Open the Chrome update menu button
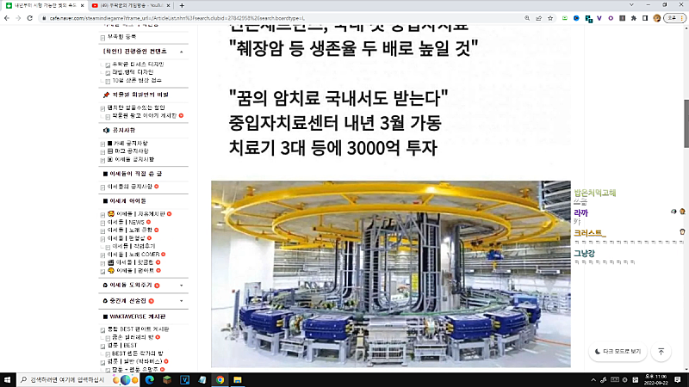 click(675, 18)
